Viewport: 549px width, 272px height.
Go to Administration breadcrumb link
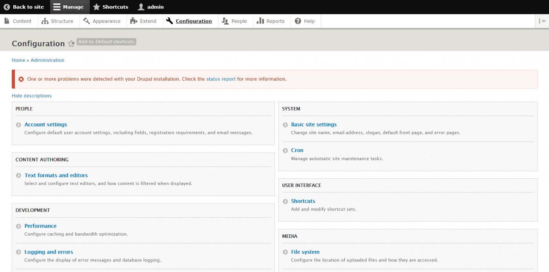(47, 60)
